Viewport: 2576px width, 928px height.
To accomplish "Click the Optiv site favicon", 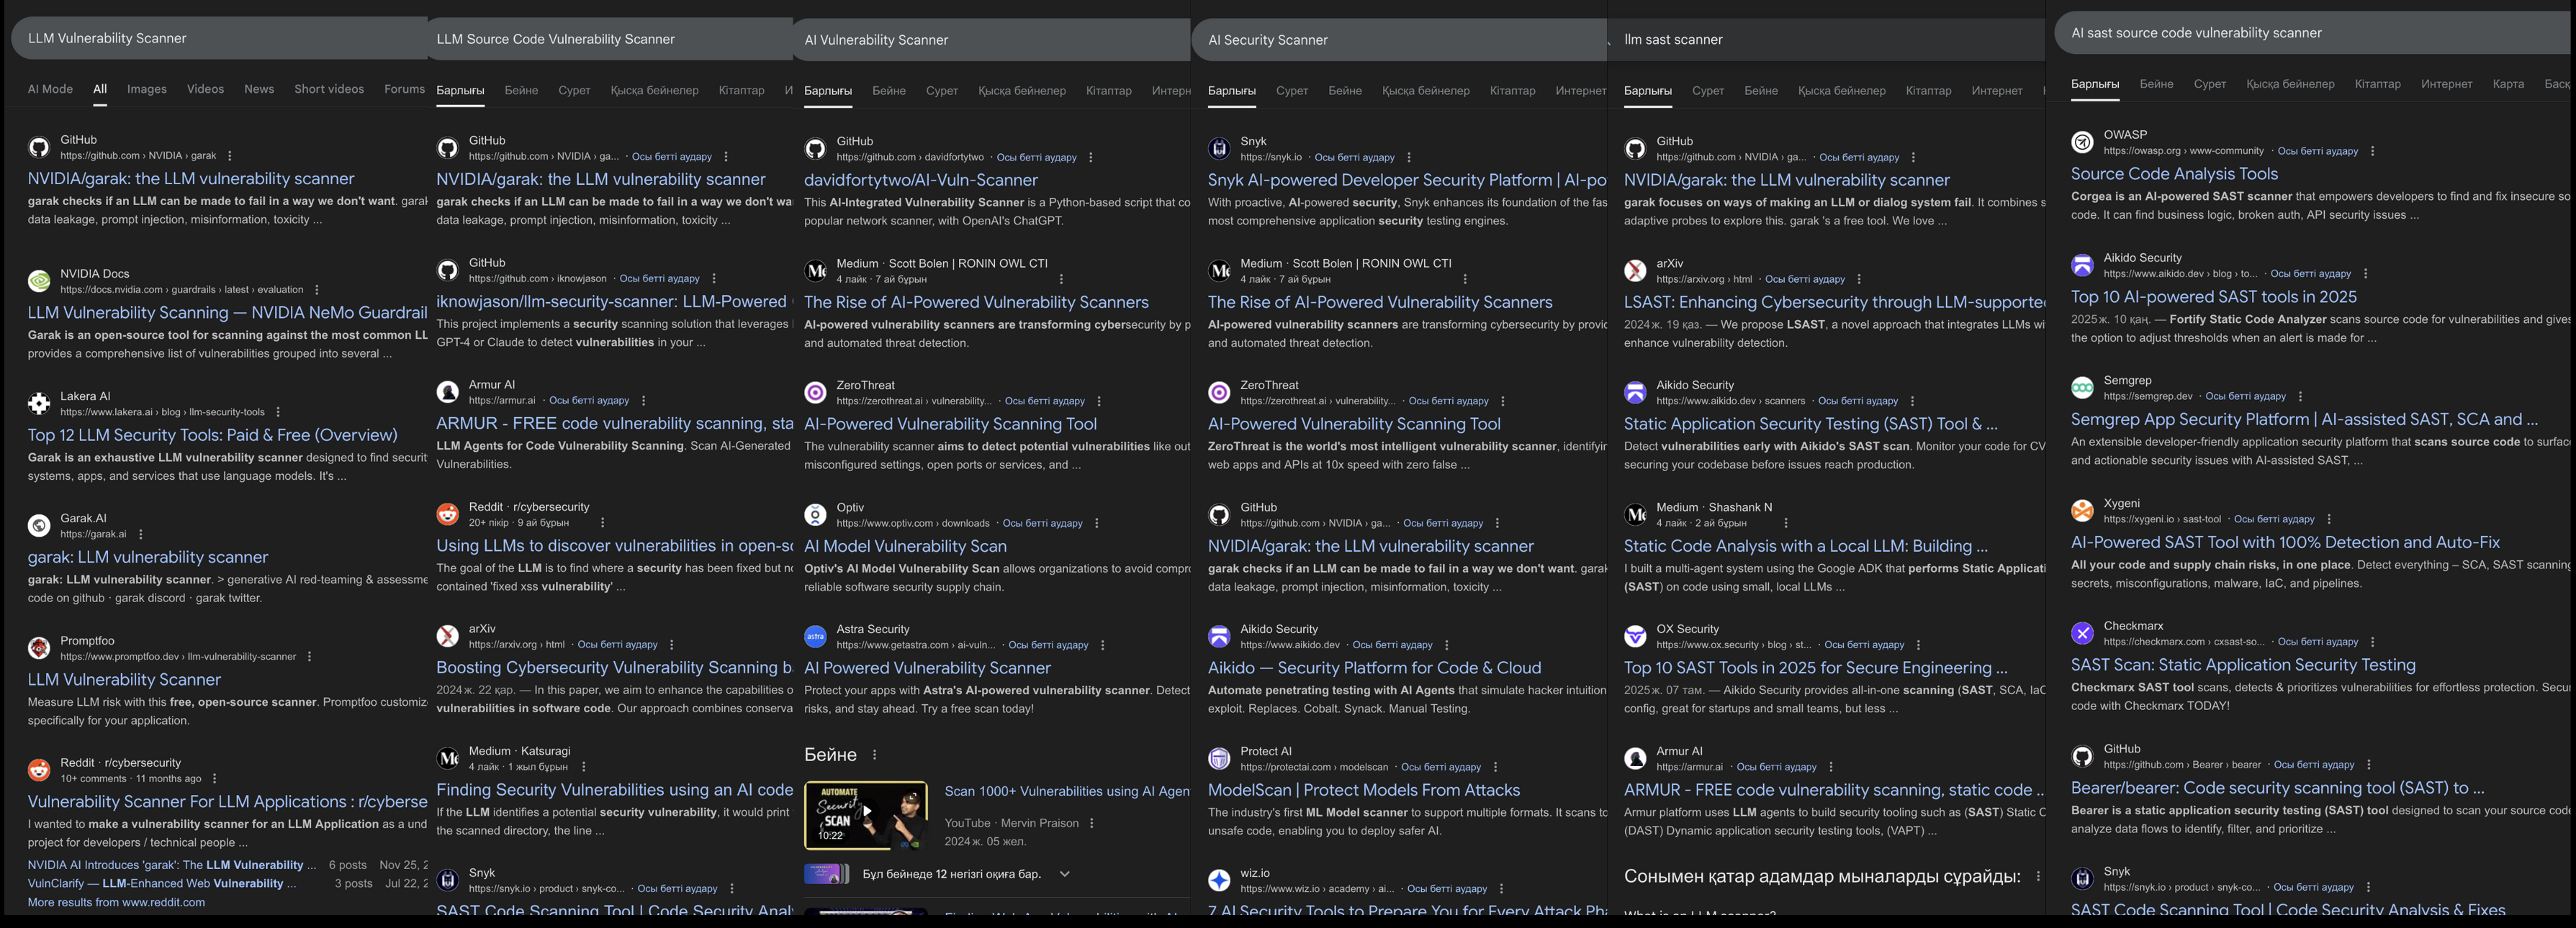I will click(x=816, y=514).
